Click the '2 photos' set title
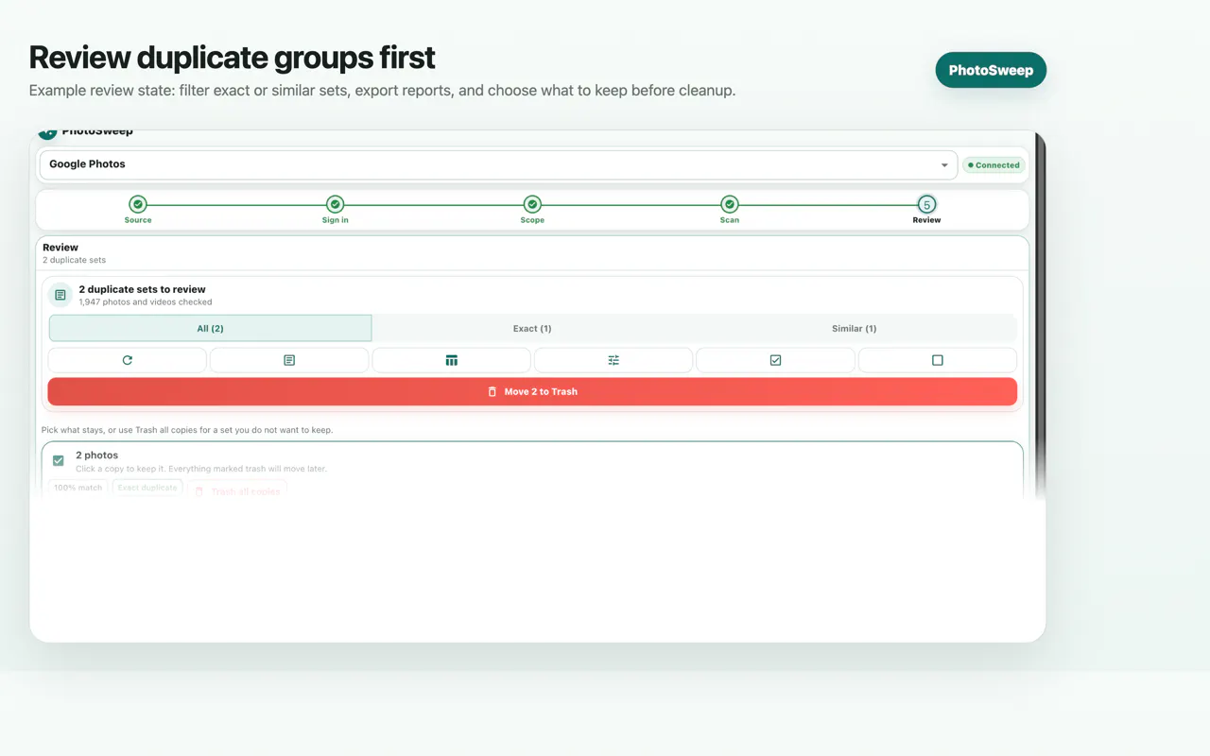Image resolution: width=1210 pixels, height=756 pixels. pyautogui.click(x=96, y=455)
